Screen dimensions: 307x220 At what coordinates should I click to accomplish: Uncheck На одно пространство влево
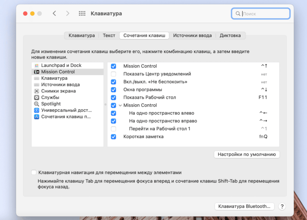coord(113,113)
